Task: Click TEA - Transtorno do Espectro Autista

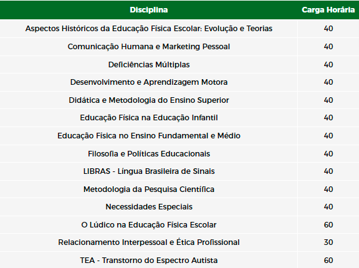Action: (x=149, y=261)
